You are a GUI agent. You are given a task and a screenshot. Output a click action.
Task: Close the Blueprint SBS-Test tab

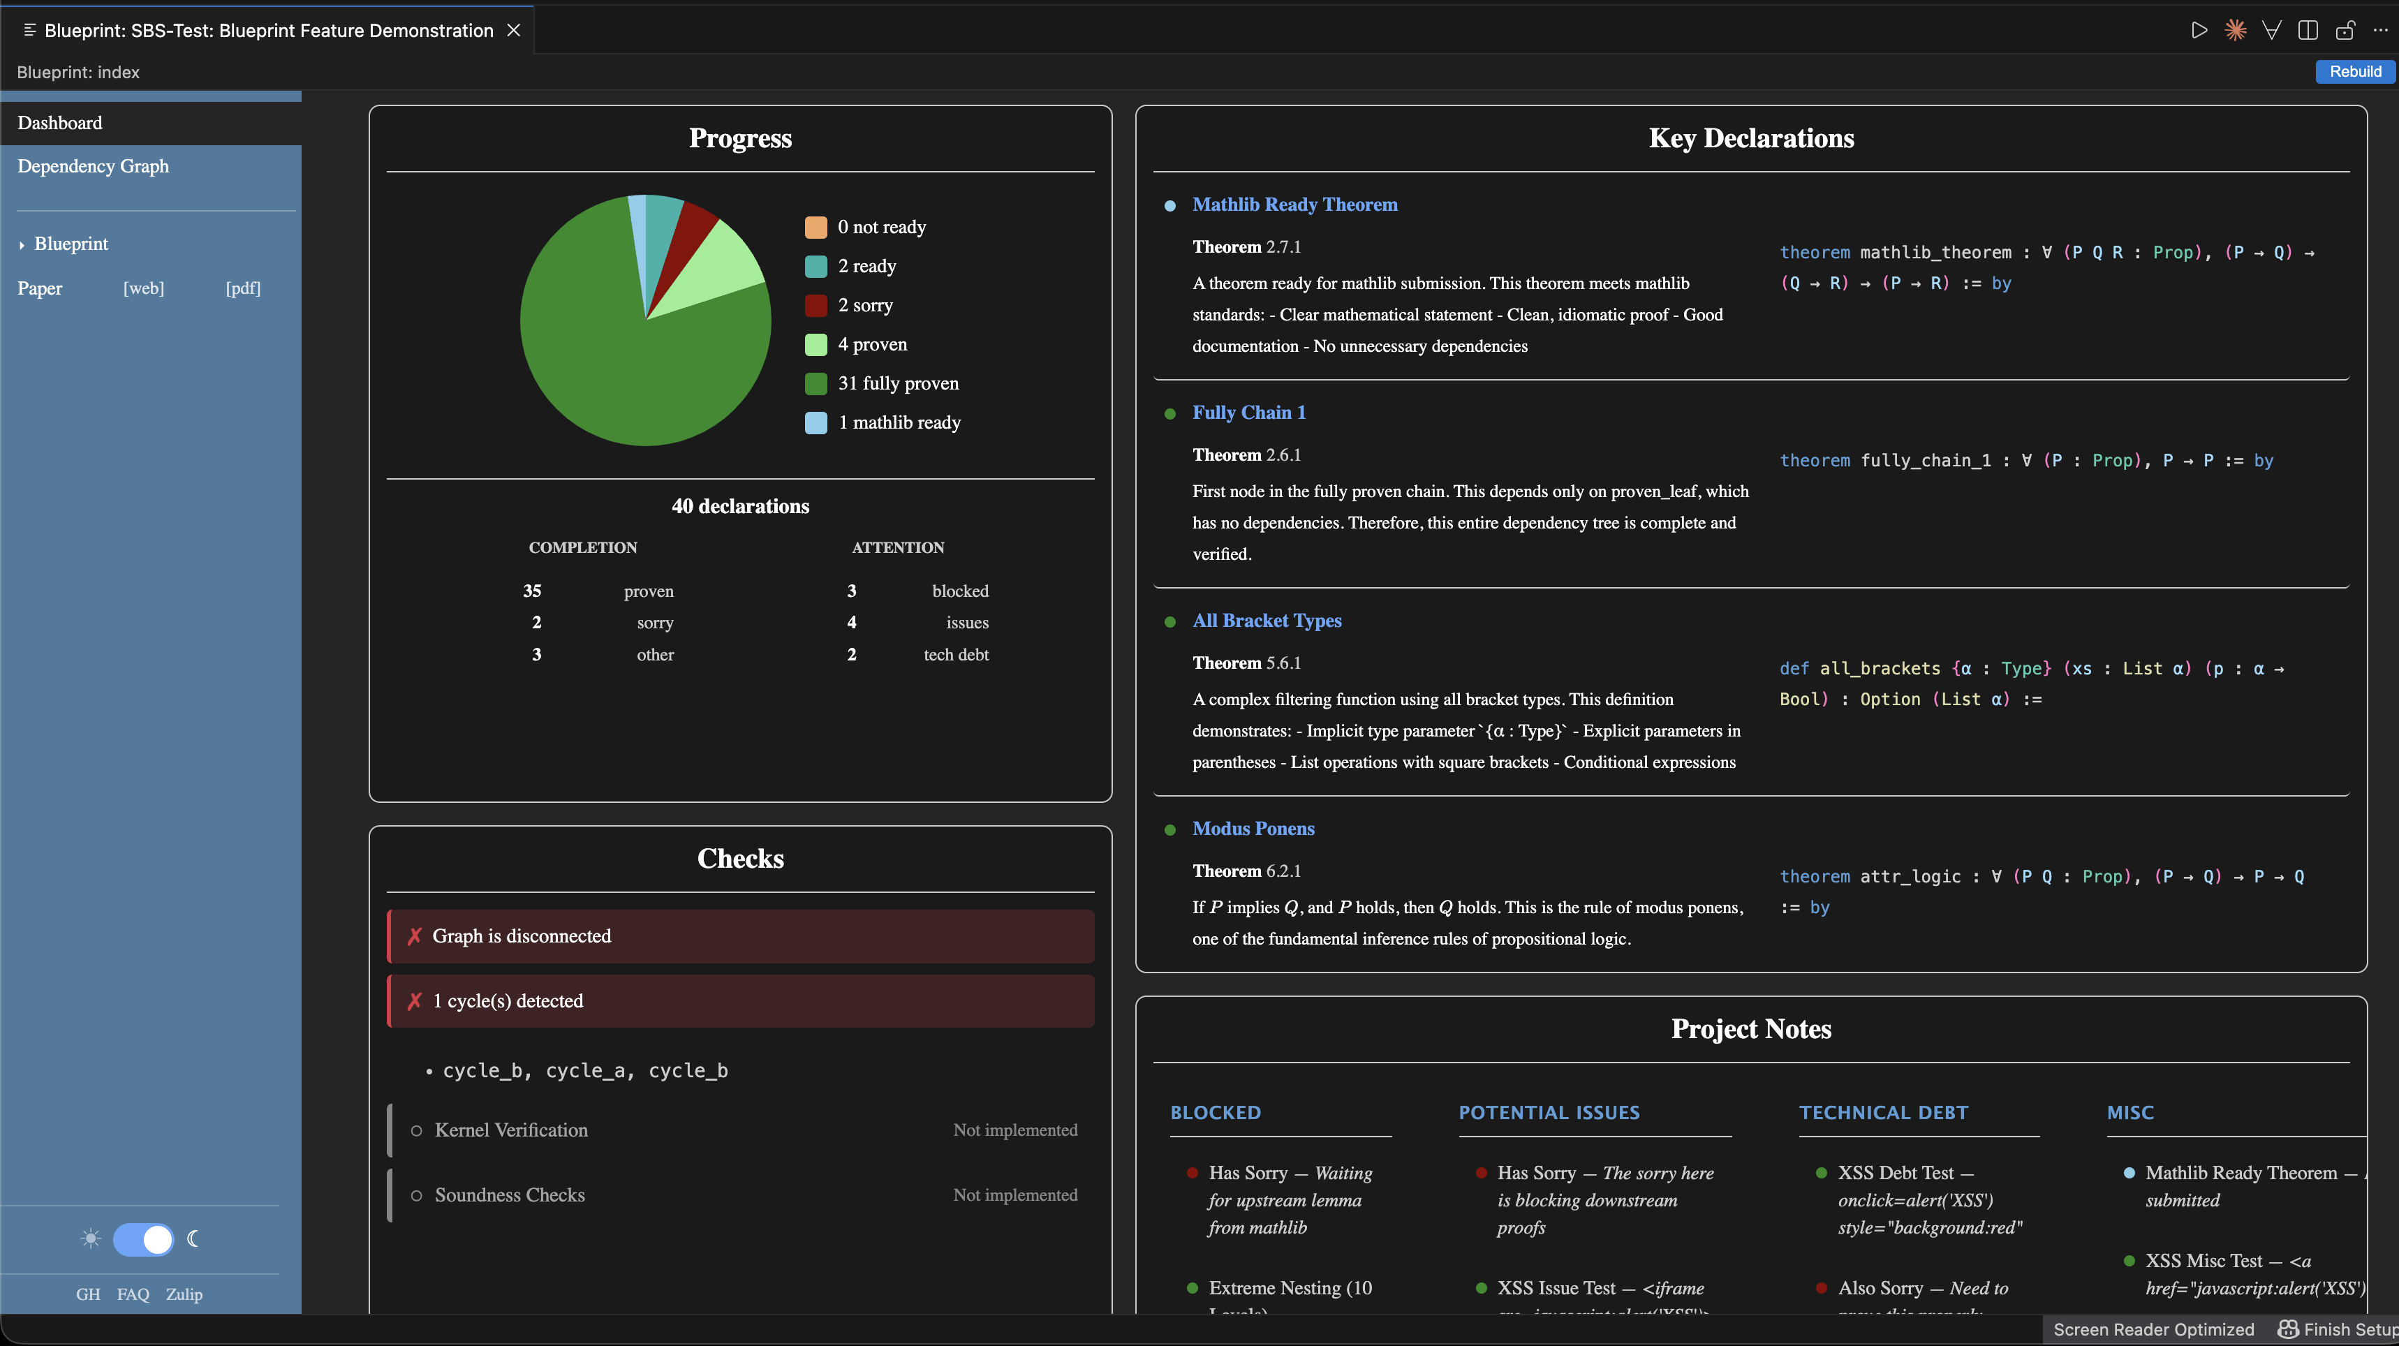coord(513,31)
